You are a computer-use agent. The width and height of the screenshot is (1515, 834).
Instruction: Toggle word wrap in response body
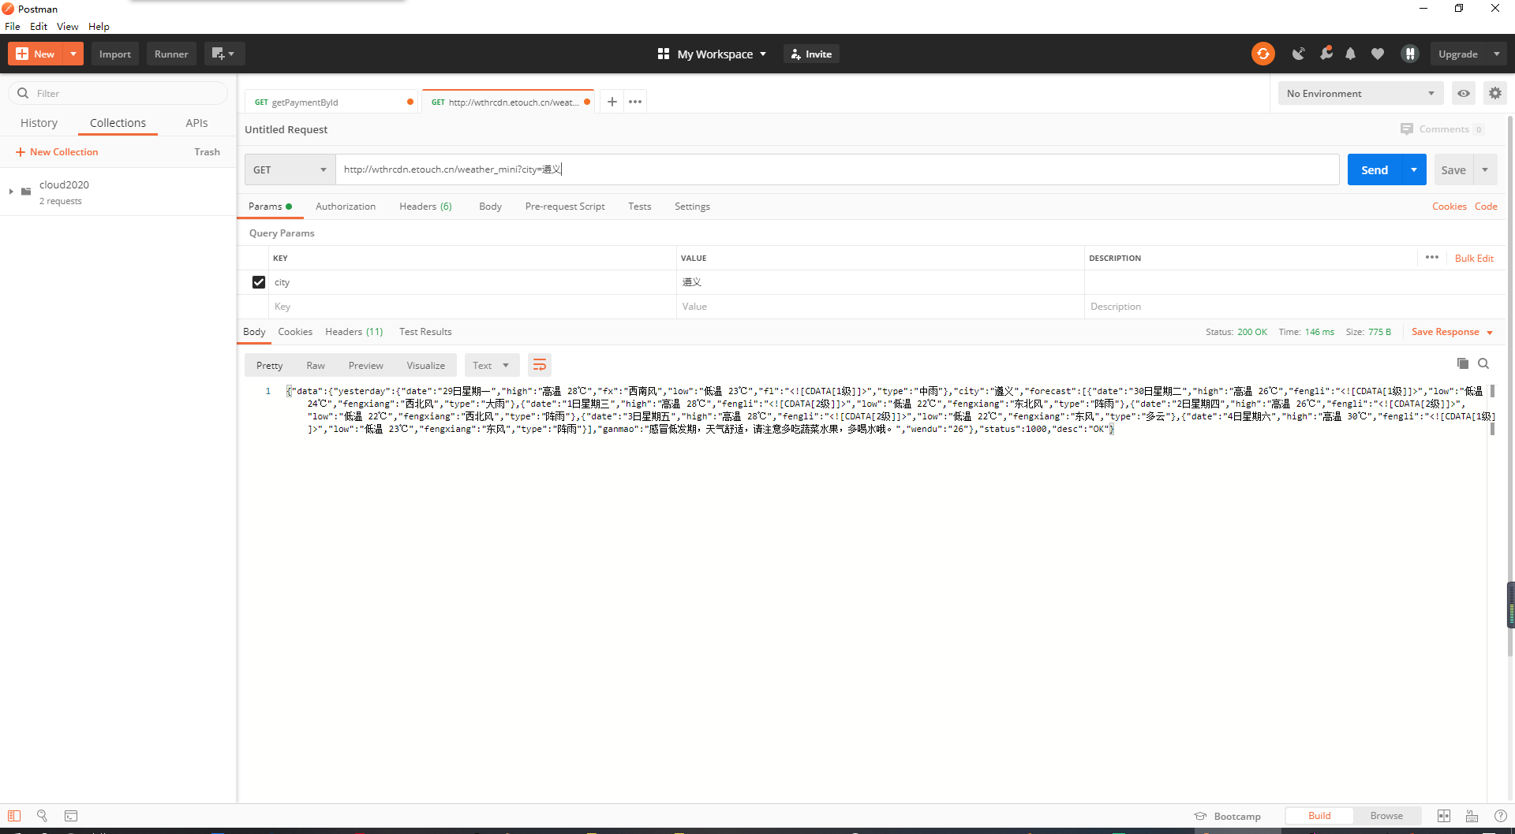[x=540, y=365]
